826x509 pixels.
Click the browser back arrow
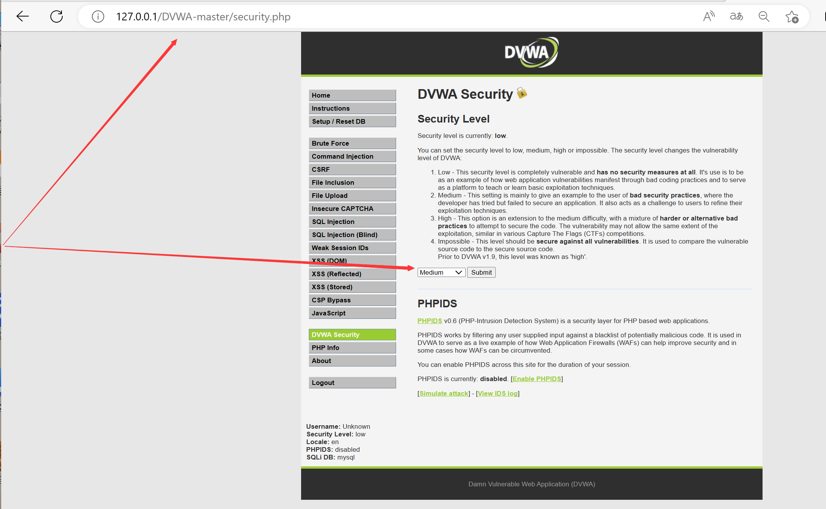23,17
